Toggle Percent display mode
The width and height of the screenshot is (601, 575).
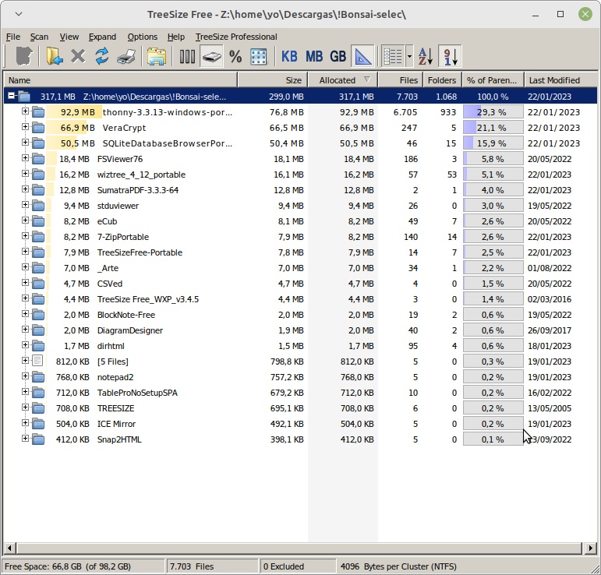coord(235,56)
